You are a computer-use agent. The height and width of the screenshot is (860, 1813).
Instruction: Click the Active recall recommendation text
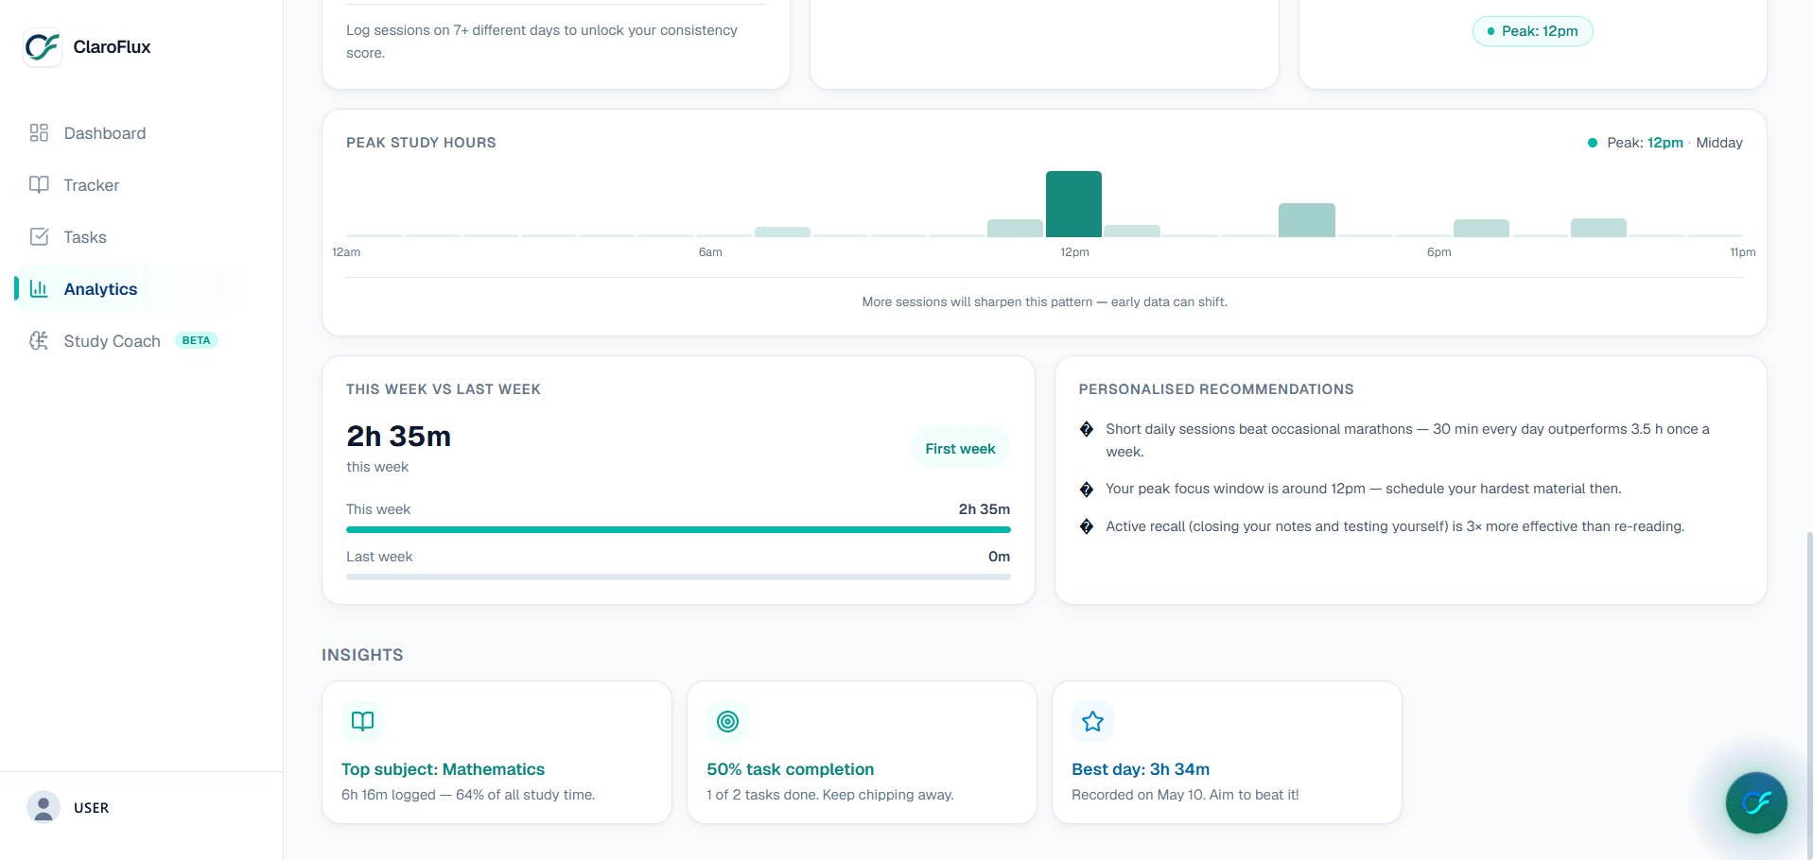[x=1395, y=526]
